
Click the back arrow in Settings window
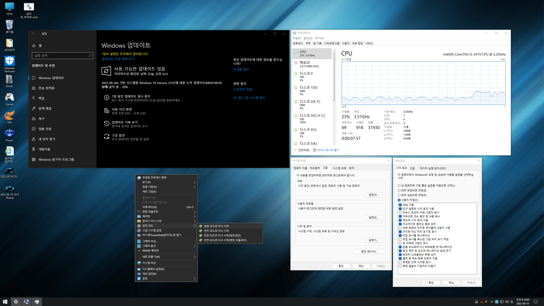tap(34, 34)
